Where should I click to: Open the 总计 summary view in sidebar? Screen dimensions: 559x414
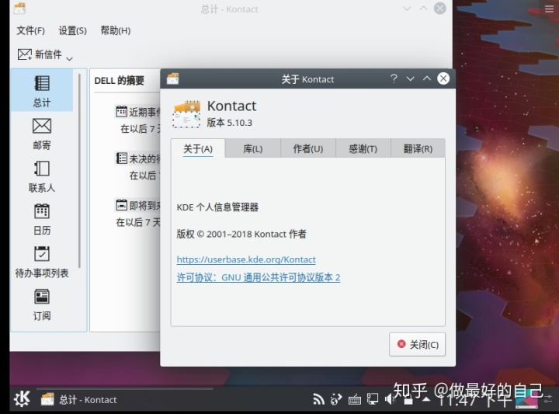(42, 91)
